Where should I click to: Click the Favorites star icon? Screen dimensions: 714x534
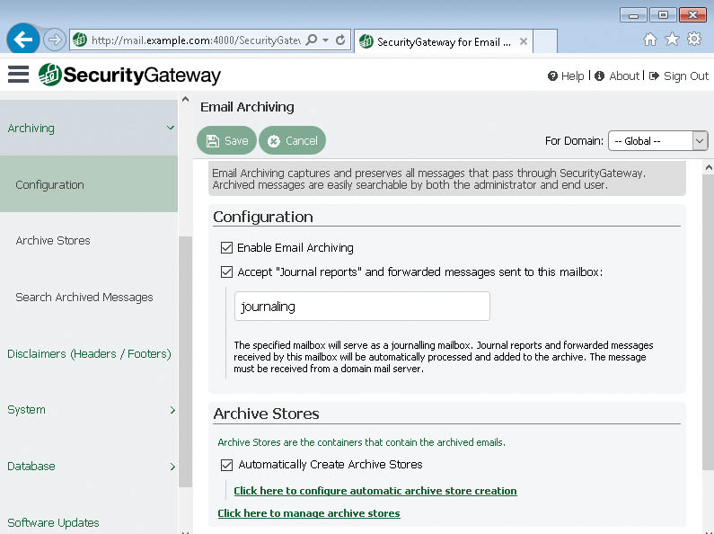[672, 40]
